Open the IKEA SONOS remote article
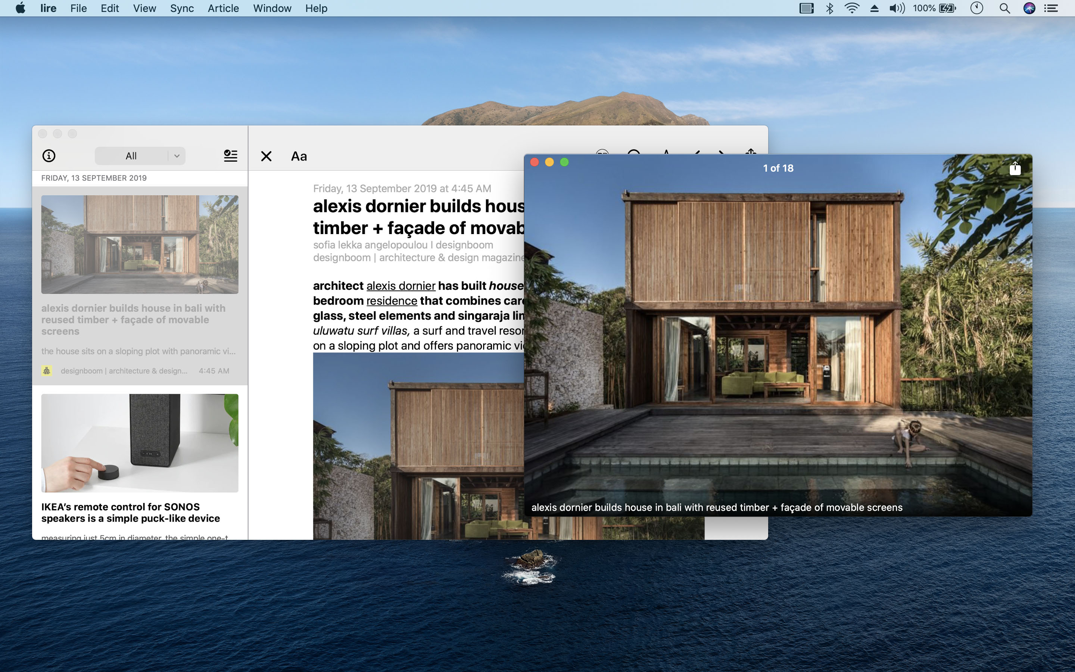This screenshot has width=1075, height=672. [x=140, y=463]
